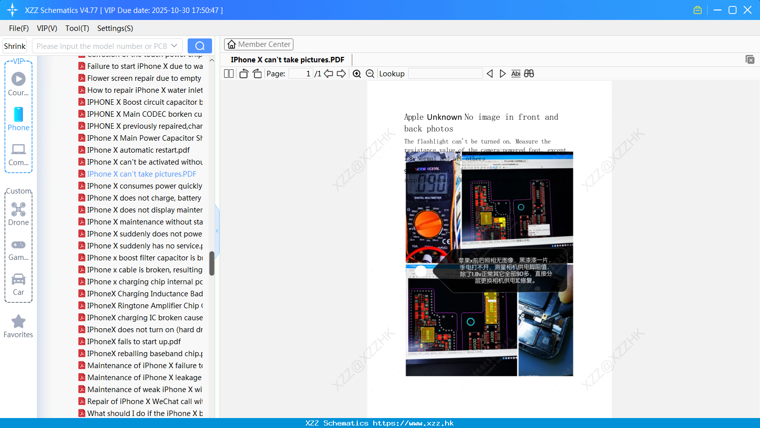Viewport: 760px width, 428px height.
Task: Select "IPhone X suddenly has no service" file
Action: [141, 246]
